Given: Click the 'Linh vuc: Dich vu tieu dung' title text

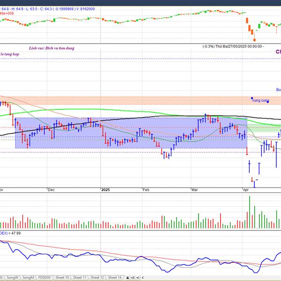Looking at the screenshot, I should click(x=52, y=48).
